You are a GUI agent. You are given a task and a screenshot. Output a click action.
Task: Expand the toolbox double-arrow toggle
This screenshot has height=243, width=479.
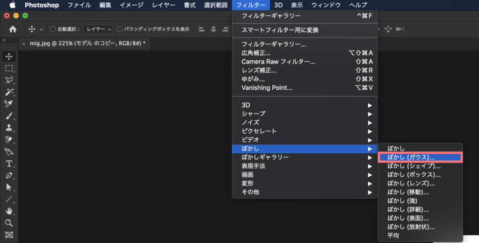coord(4,40)
